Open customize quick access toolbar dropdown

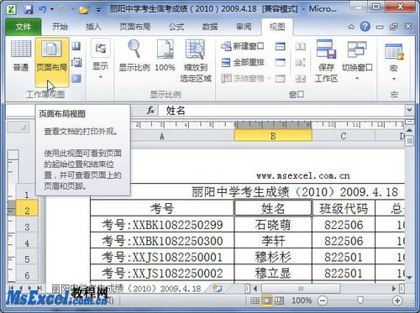pyautogui.click(x=98, y=10)
